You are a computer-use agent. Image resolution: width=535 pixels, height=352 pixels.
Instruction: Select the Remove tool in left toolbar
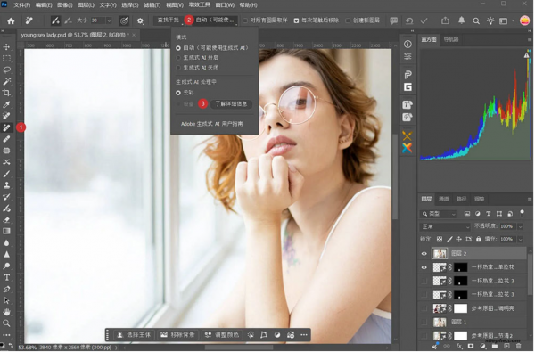(6, 127)
